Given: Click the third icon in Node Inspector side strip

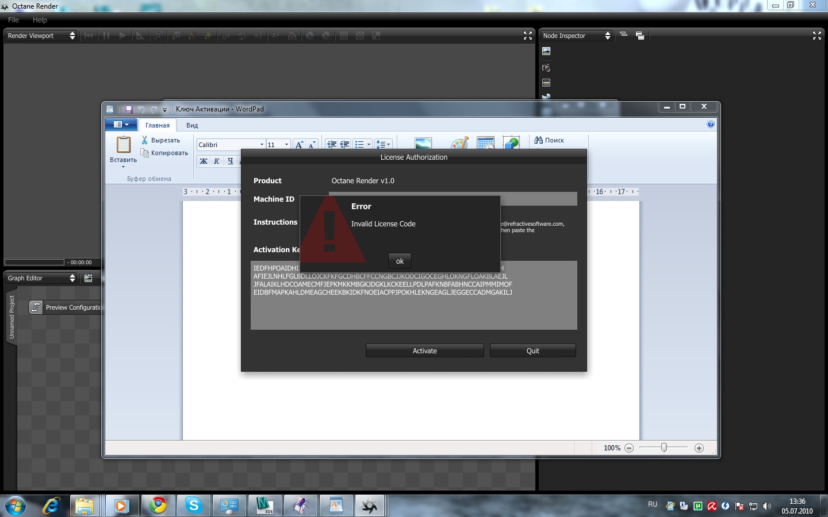Looking at the screenshot, I should click(x=546, y=83).
